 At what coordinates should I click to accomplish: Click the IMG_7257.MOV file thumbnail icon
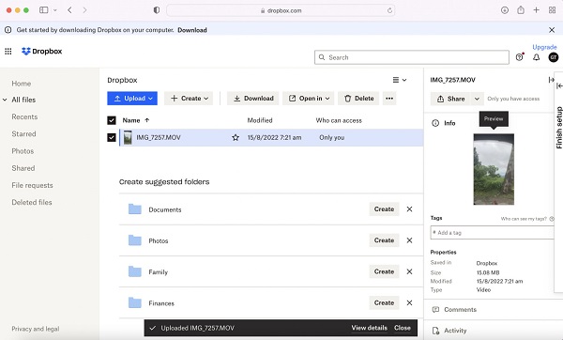128,137
